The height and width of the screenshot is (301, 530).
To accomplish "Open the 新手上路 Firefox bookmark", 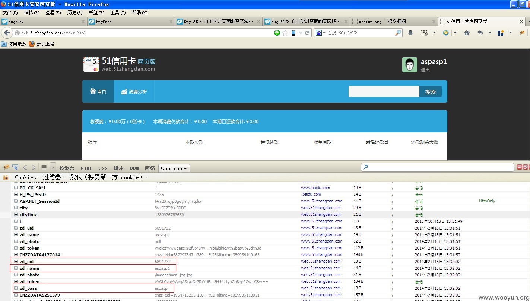I will point(41,44).
